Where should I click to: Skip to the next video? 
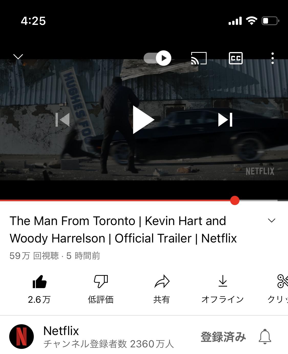[225, 120]
